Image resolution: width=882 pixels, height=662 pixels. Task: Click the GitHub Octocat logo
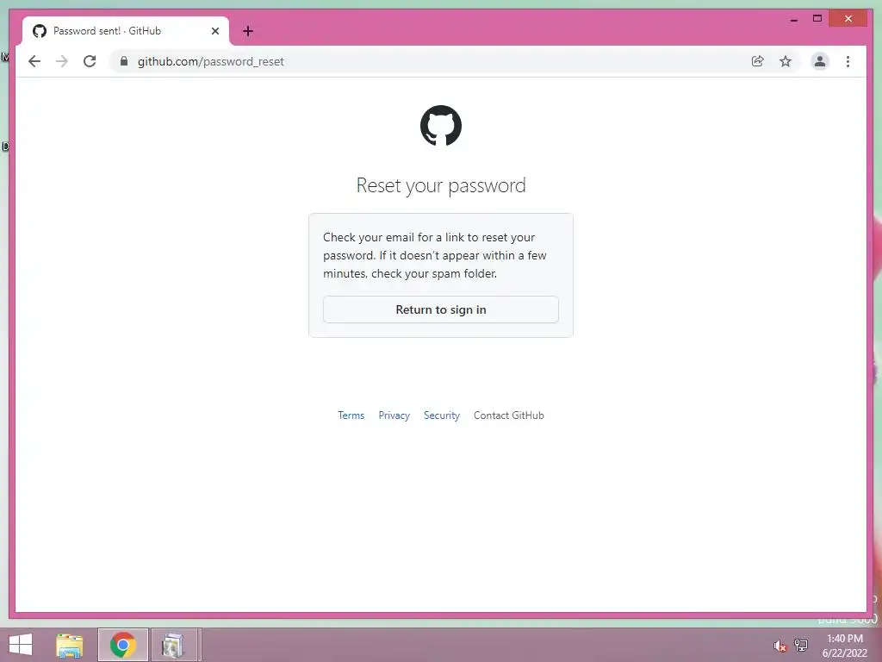[441, 126]
